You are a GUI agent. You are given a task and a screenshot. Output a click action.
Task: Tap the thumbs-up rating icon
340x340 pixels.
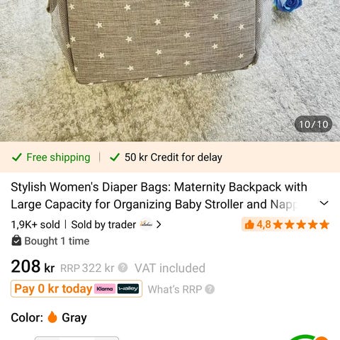(249, 225)
